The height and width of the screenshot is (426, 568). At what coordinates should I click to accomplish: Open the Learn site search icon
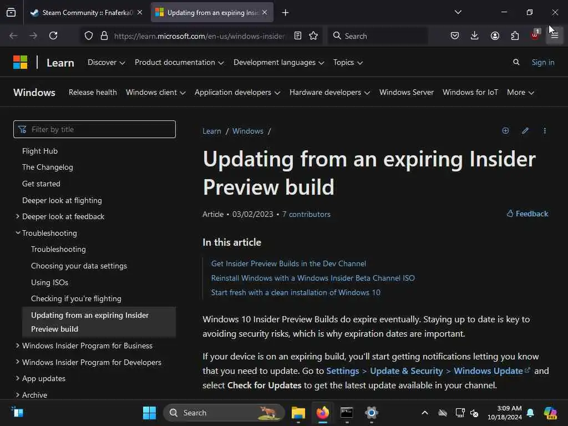516,62
